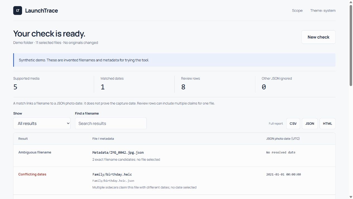This screenshot has width=353, height=199.
Task: Click the 'Find a filename' label
Action: click(x=87, y=113)
